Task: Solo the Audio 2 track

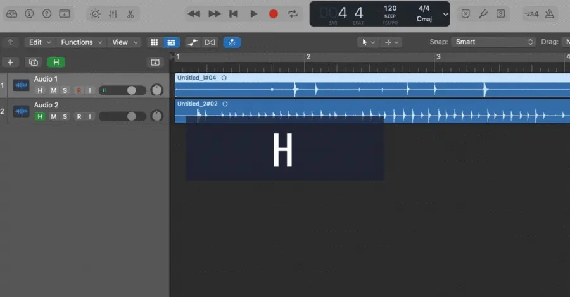Action: pyautogui.click(x=65, y=116)
